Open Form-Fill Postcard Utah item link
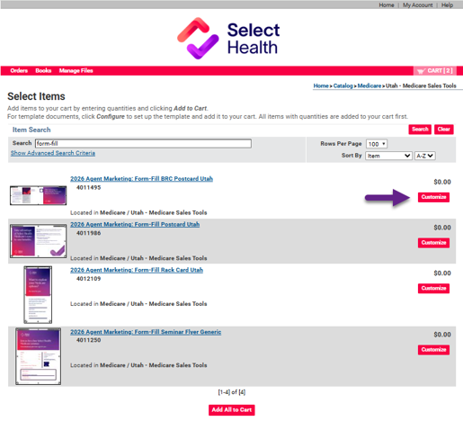This screenshot has height=421, width=463. click(135, 224)
